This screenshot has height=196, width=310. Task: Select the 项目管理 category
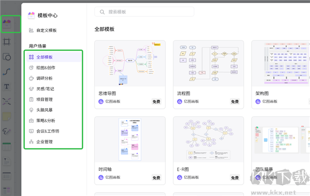point(54,100)
